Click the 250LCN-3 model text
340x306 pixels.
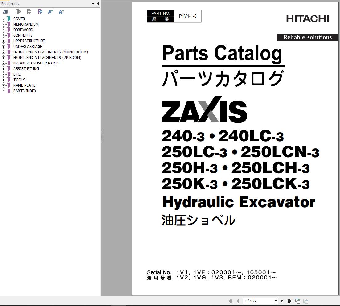click(x=280, y=152)
